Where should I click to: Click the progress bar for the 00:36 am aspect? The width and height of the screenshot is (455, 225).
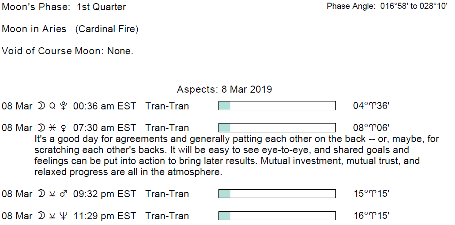click(x=277, y=106)
